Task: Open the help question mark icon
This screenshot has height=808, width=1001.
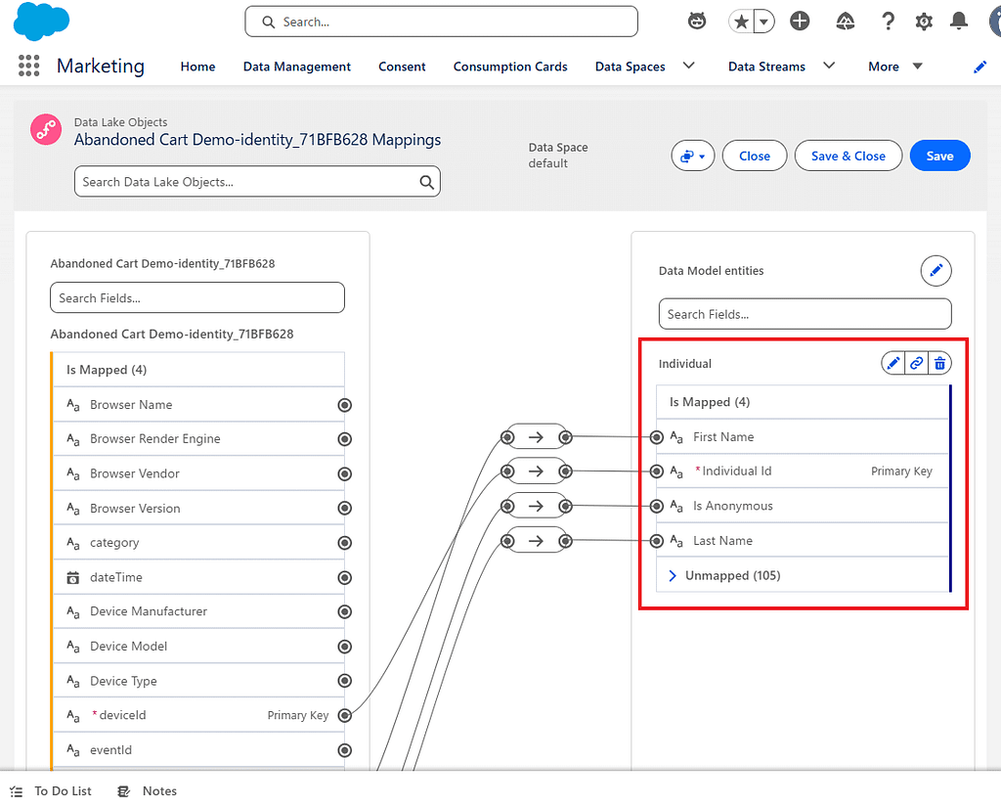Action: coord(888,22)
